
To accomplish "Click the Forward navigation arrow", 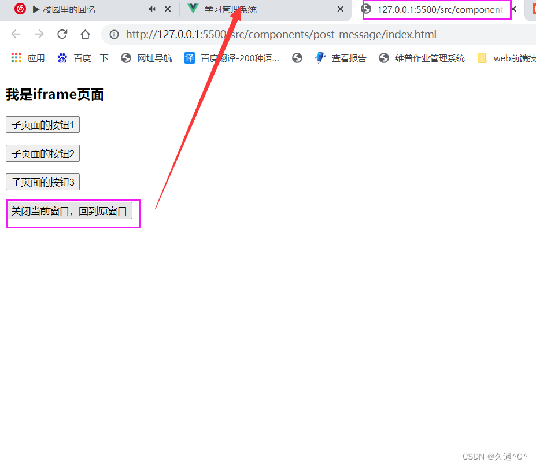I will 39,34.
